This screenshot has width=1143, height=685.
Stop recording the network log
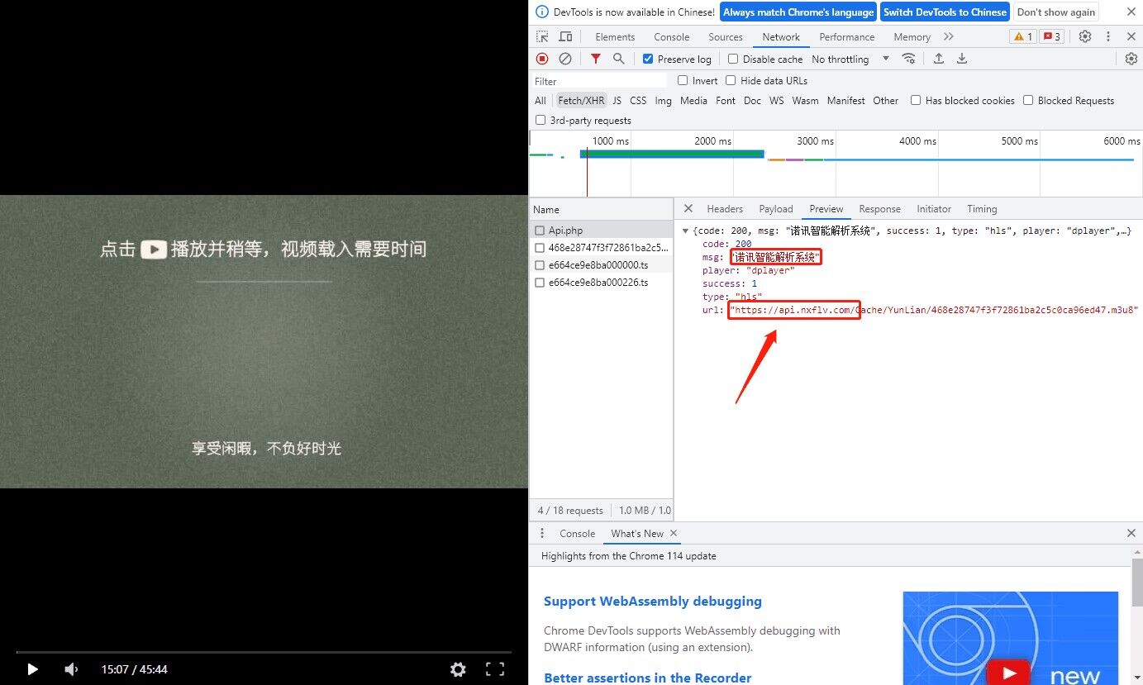pos(542,59)
